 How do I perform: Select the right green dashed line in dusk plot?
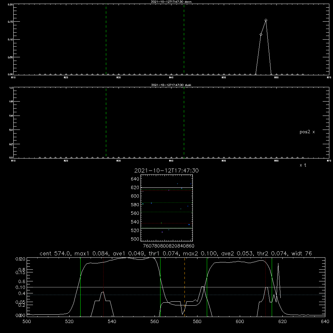184,123
